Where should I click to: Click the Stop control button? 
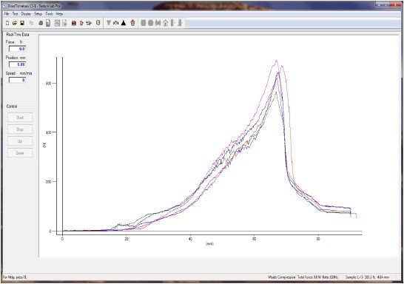click(x=20, y=129)
